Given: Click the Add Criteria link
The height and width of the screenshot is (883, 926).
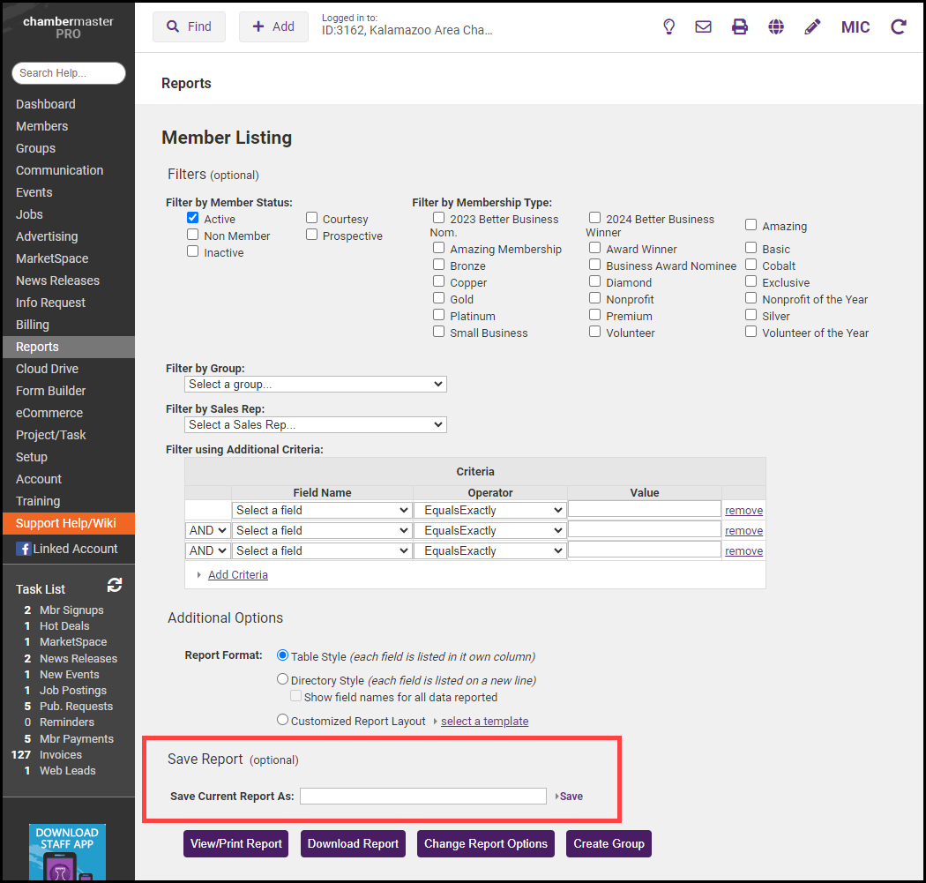Looking at the screenshot, I should (238, 574).
